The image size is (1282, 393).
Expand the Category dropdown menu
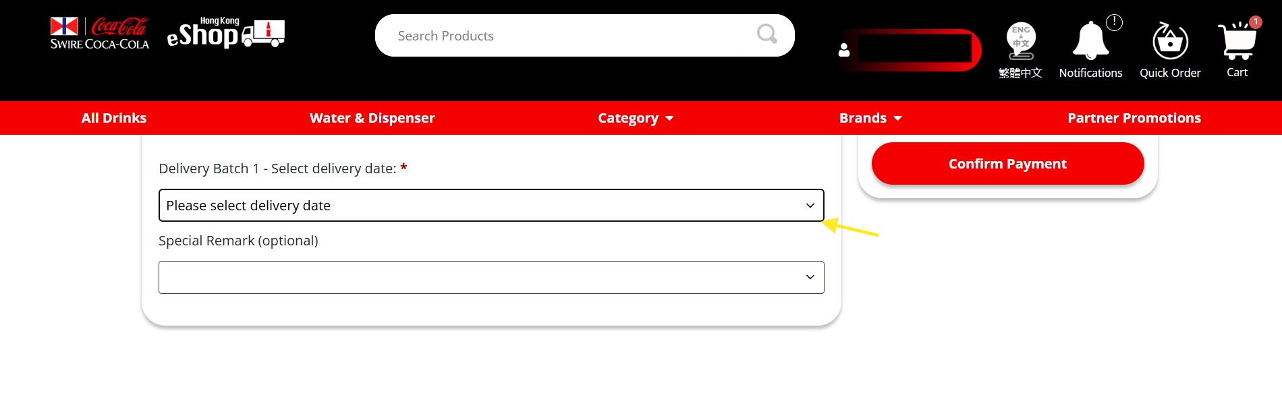tap(636, 118)
